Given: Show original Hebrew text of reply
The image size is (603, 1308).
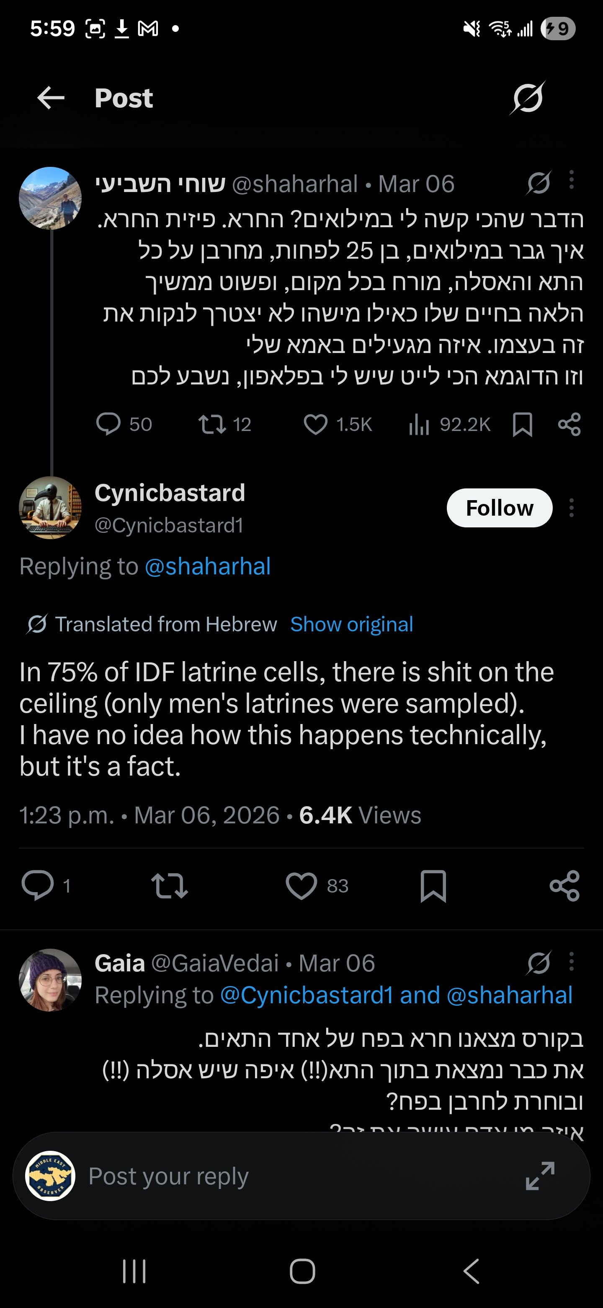Looking at the screenshot, I should click(x=351, y=625).
